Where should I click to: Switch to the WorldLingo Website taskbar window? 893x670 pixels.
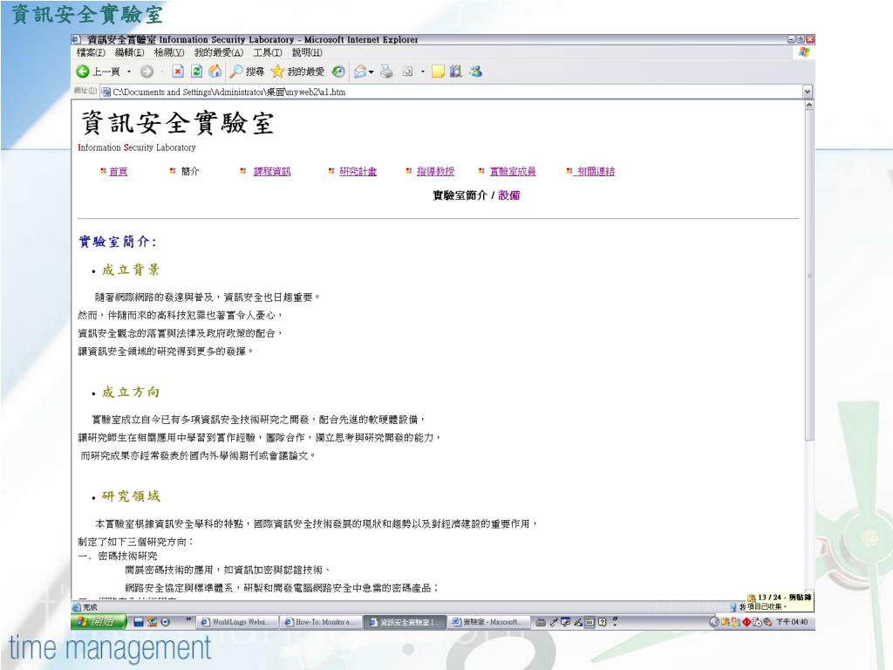click(237, 622)
